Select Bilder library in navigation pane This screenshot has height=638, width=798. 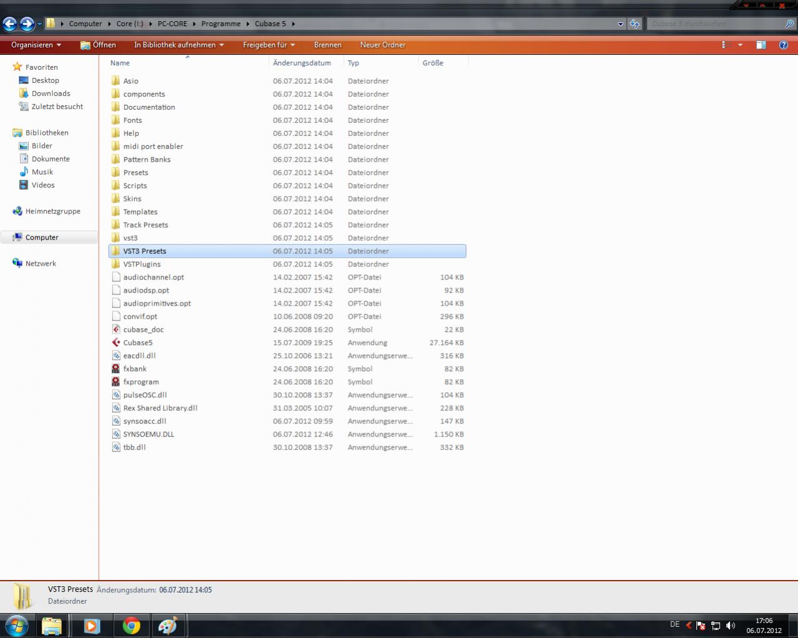42,146
